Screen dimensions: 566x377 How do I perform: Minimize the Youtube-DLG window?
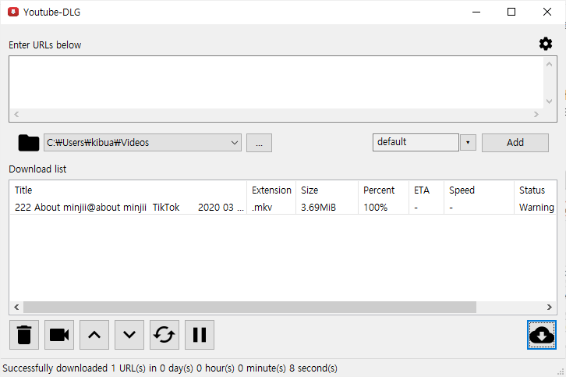point(476,12)
